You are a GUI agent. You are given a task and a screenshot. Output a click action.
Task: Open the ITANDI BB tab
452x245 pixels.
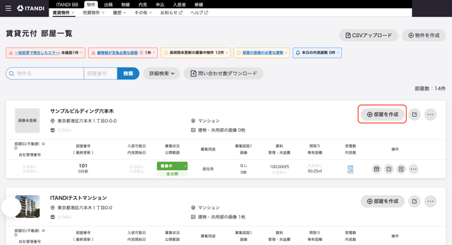67,5
